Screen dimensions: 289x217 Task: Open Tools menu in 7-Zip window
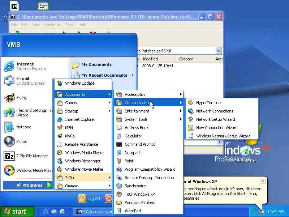[x=69, y=25]
